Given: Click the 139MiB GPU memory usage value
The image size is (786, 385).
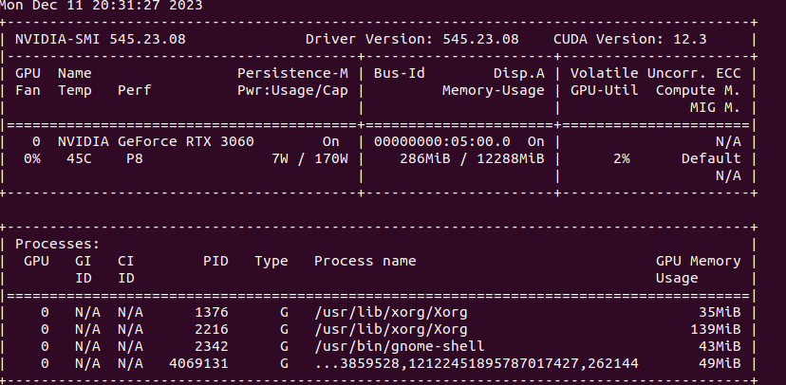Looking at the screenshot, I should (716, 329).
